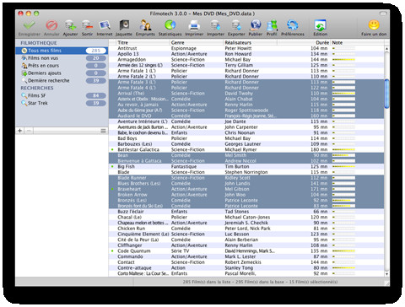
Task: Open the Emprunts loans icon
Action: [145, 25]
